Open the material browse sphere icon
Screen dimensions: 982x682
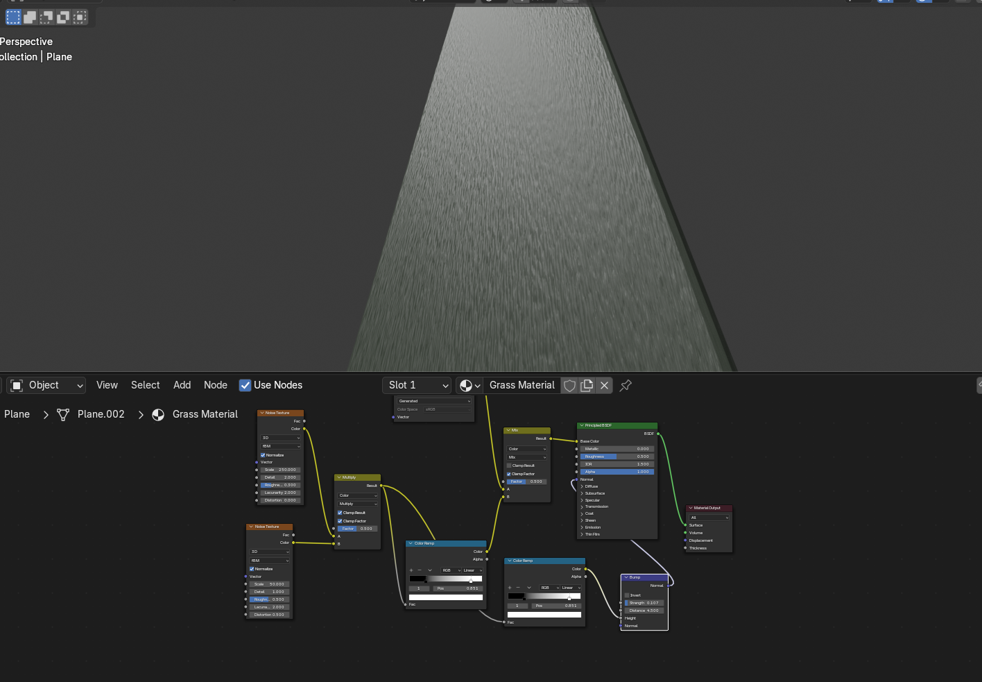click(x=470, y=386)
